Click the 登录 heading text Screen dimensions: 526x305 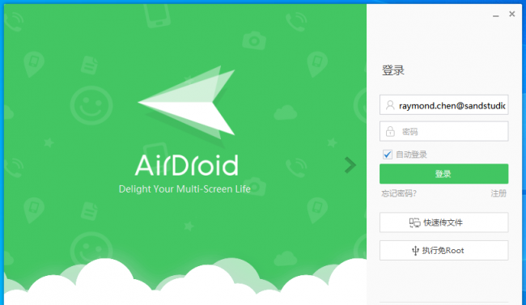pos(393,70)
